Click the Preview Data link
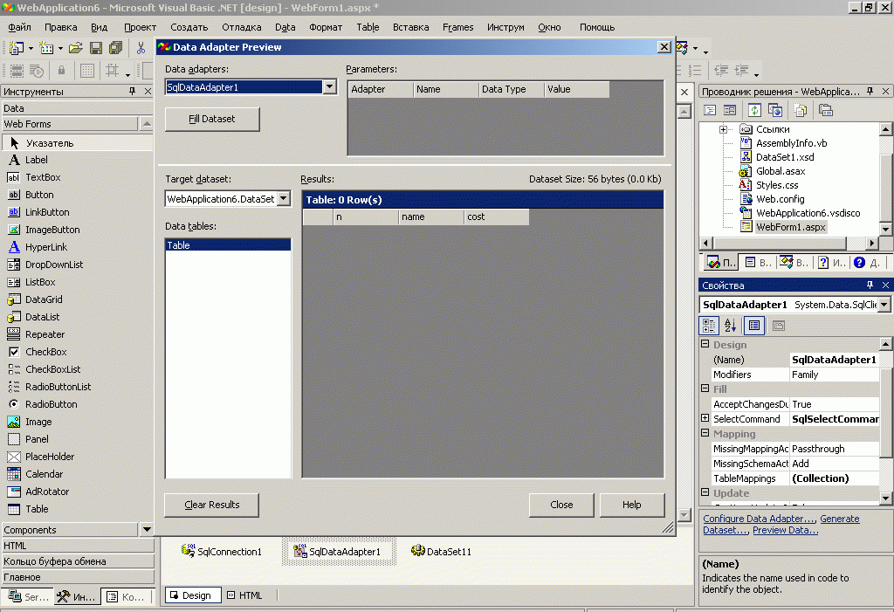 pyautogui.click(x=785, y=530)
